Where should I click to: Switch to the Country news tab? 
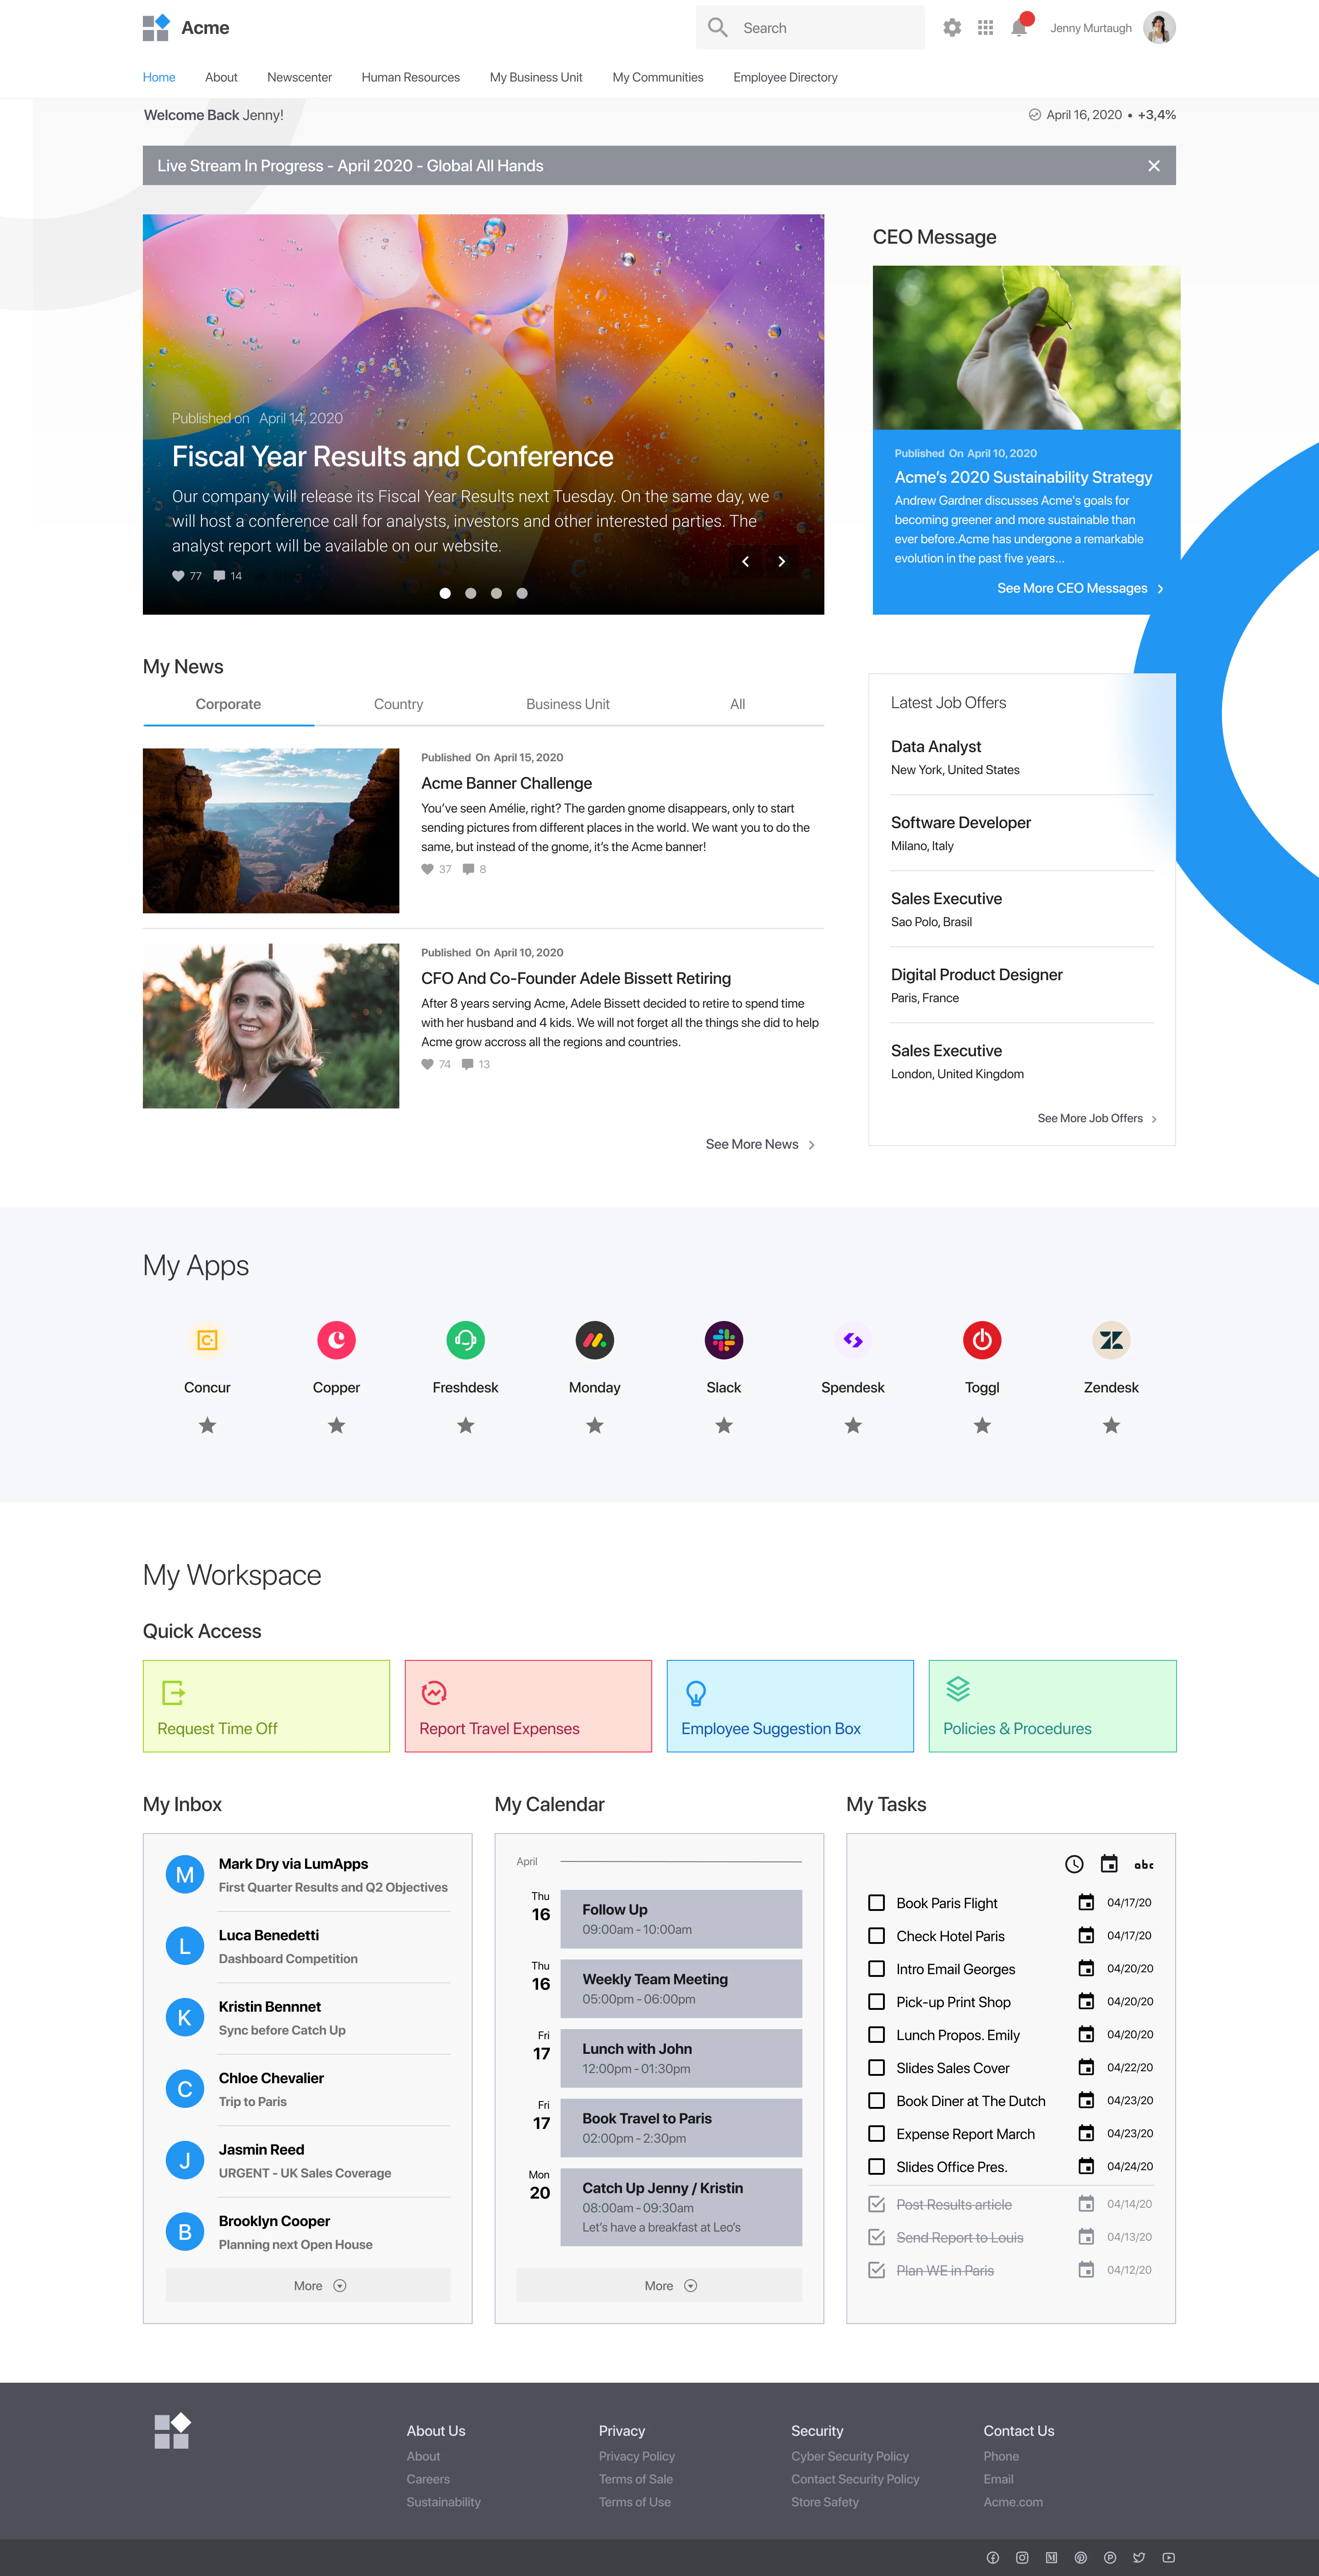[x=398, y=704]
